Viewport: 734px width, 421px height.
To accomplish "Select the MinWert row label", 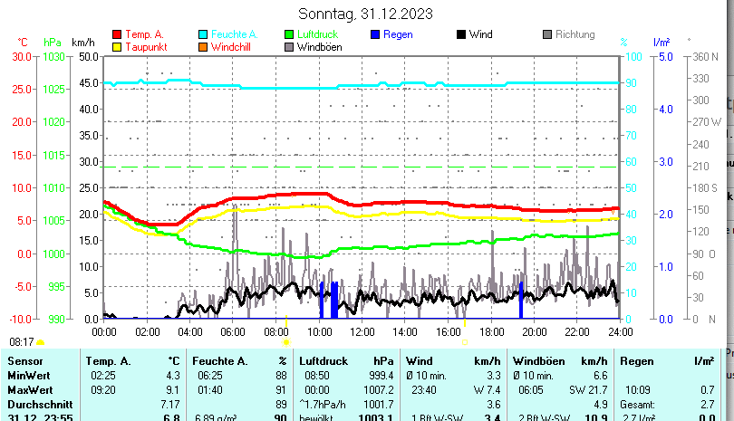I will (x=30, y=375).
